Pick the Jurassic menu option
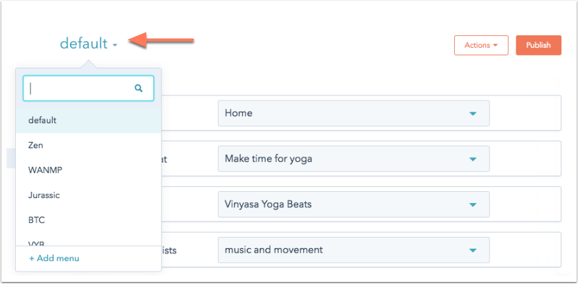 coord(89,195)
